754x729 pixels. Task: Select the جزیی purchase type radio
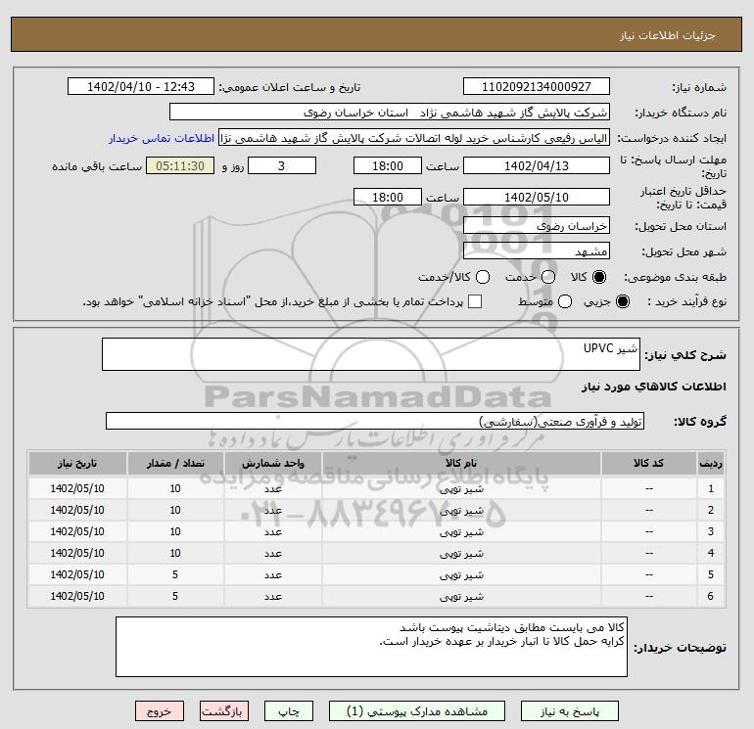(622, 301)
